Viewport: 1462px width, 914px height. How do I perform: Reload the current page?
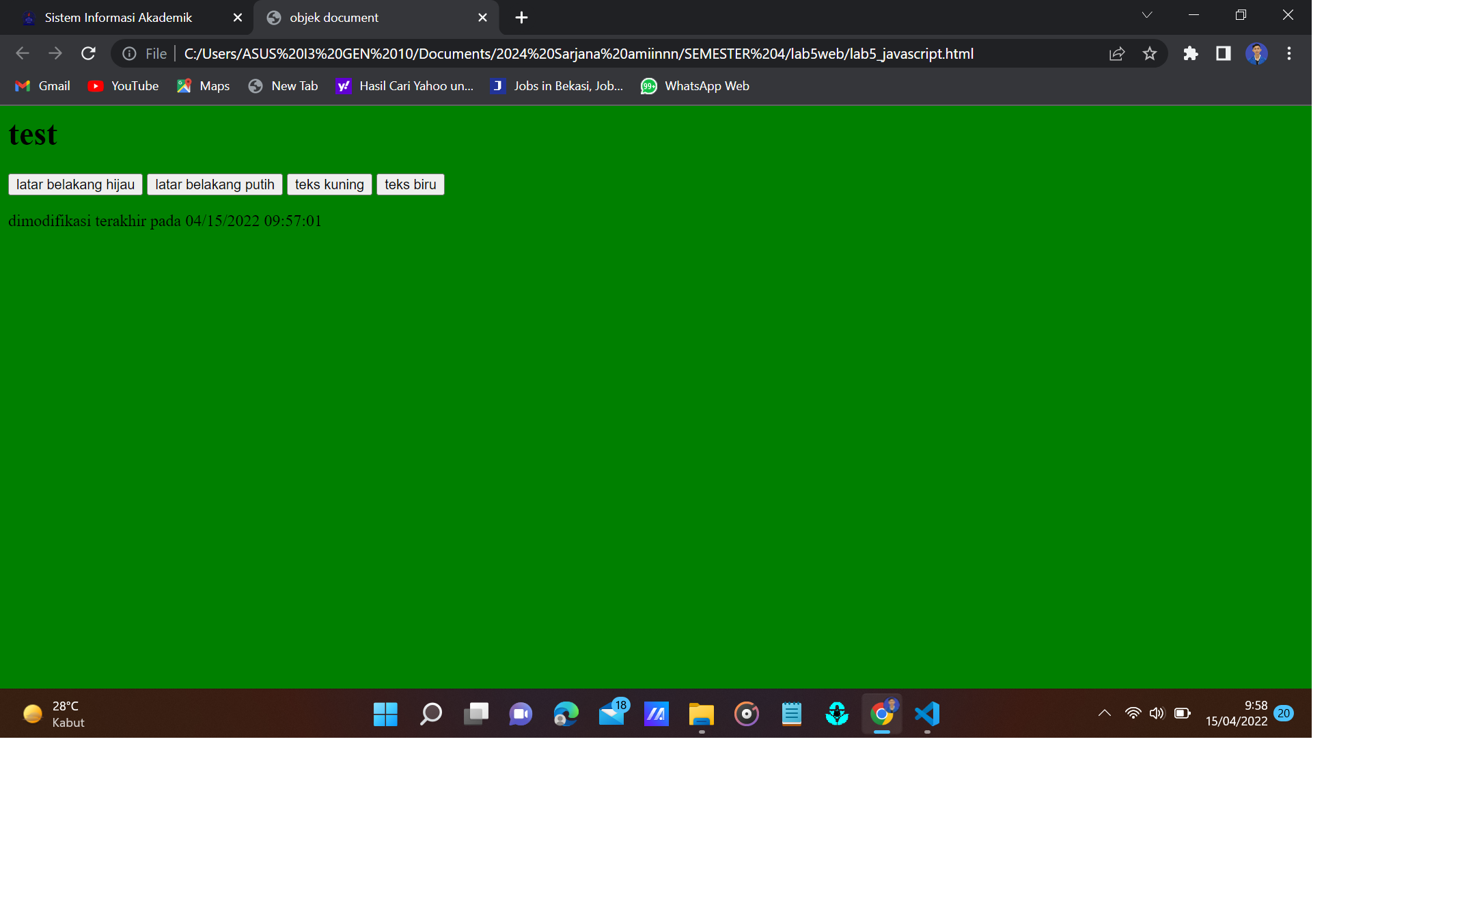tap(88, 53)
